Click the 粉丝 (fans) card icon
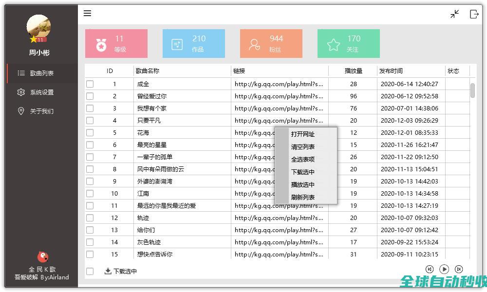The width and height of the screenshot is (487, 292). click(x=255, y=43)
